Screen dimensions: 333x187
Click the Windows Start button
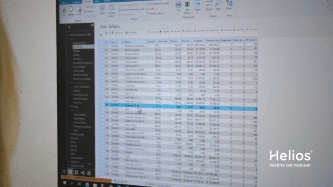pos(65,184)
